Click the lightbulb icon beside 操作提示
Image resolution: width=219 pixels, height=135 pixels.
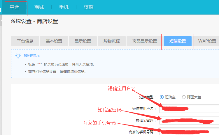click(x=18, y=56)
